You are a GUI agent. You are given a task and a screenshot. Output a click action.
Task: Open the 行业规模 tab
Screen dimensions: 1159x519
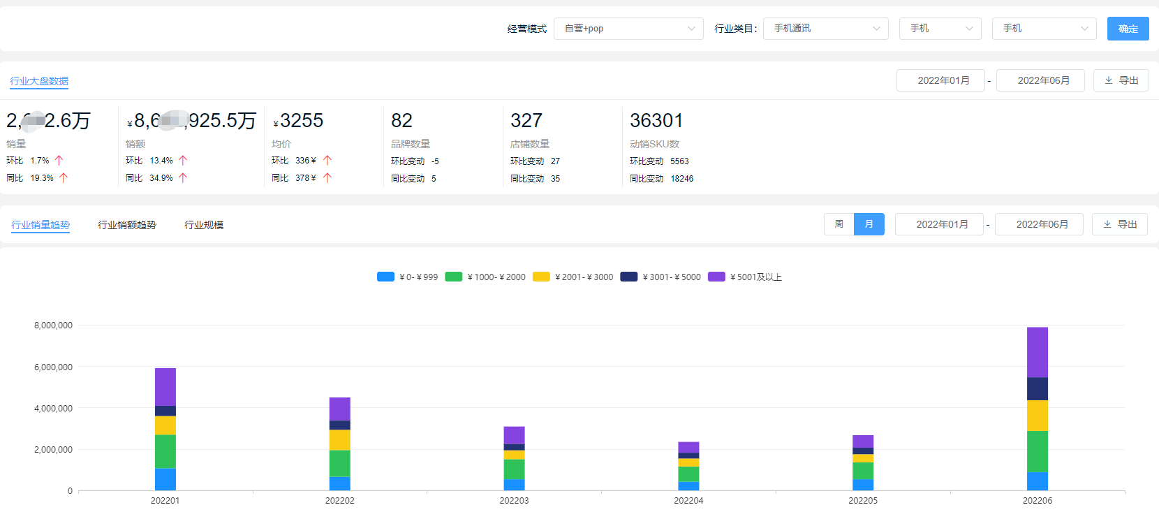pyautogui.click(x=204, y=225)
